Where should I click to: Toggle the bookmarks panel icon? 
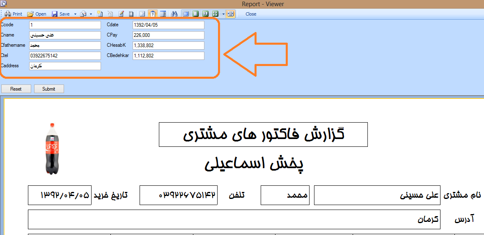pyautogui.click(x=142, y=14)
